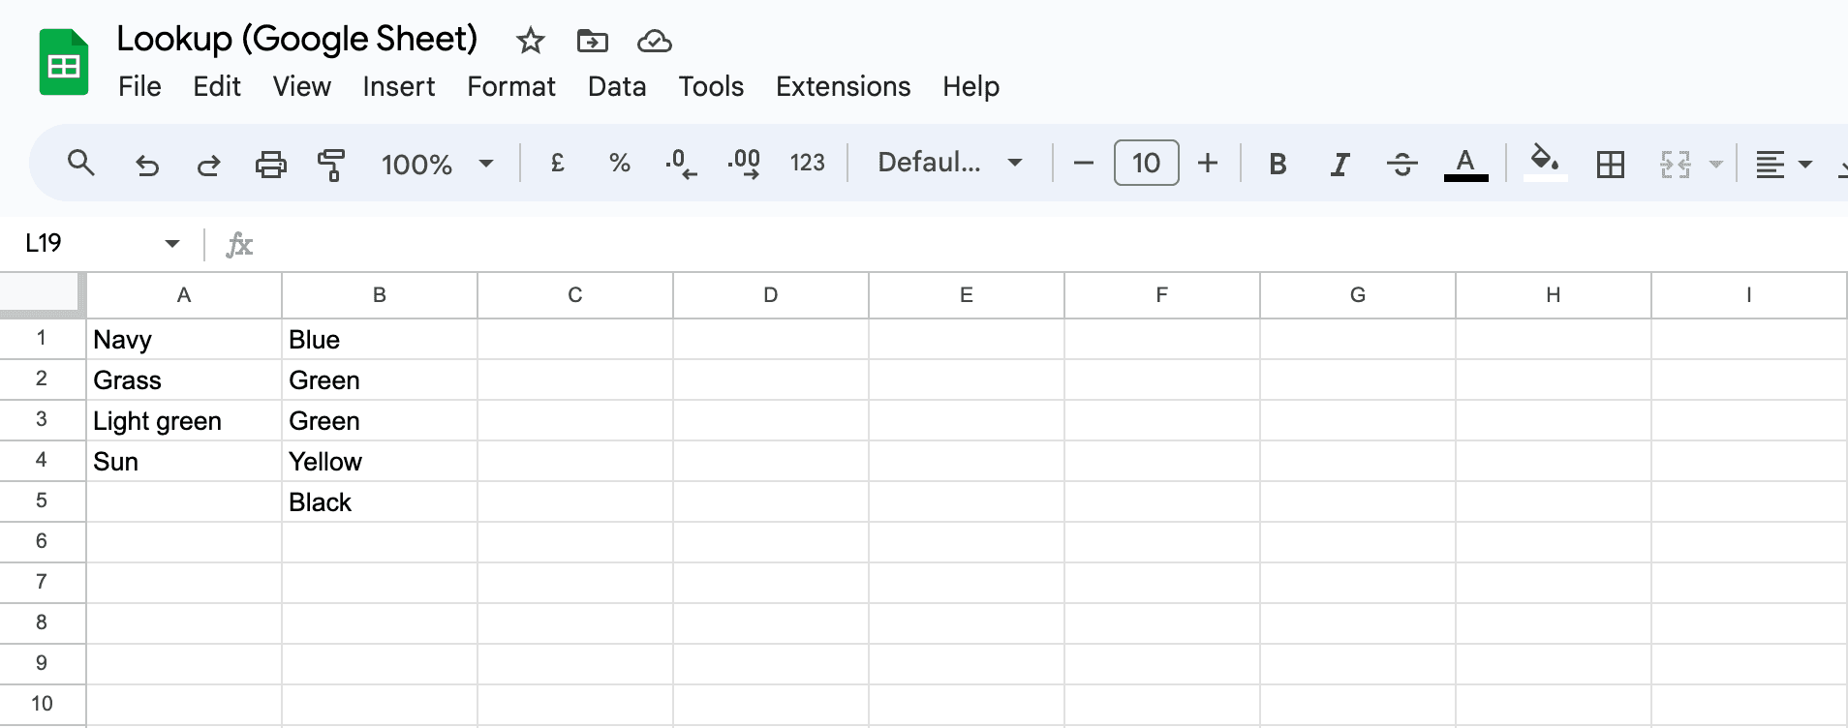Open the Data menu
The height and width of the screenshot is (728, 1848).
pyautogui.click(x=616, y=86)
